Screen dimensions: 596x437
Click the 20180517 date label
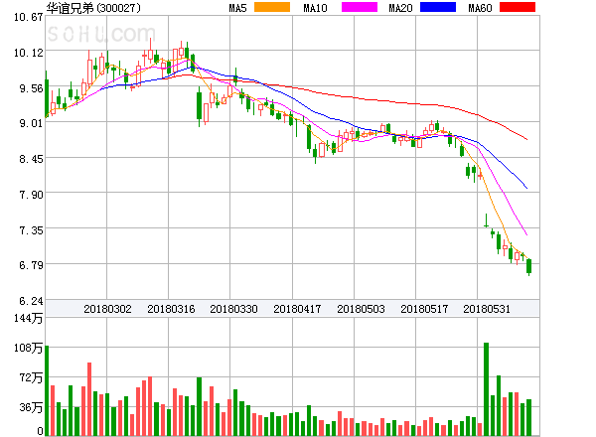pyautogui.click(x=424, y=309)
